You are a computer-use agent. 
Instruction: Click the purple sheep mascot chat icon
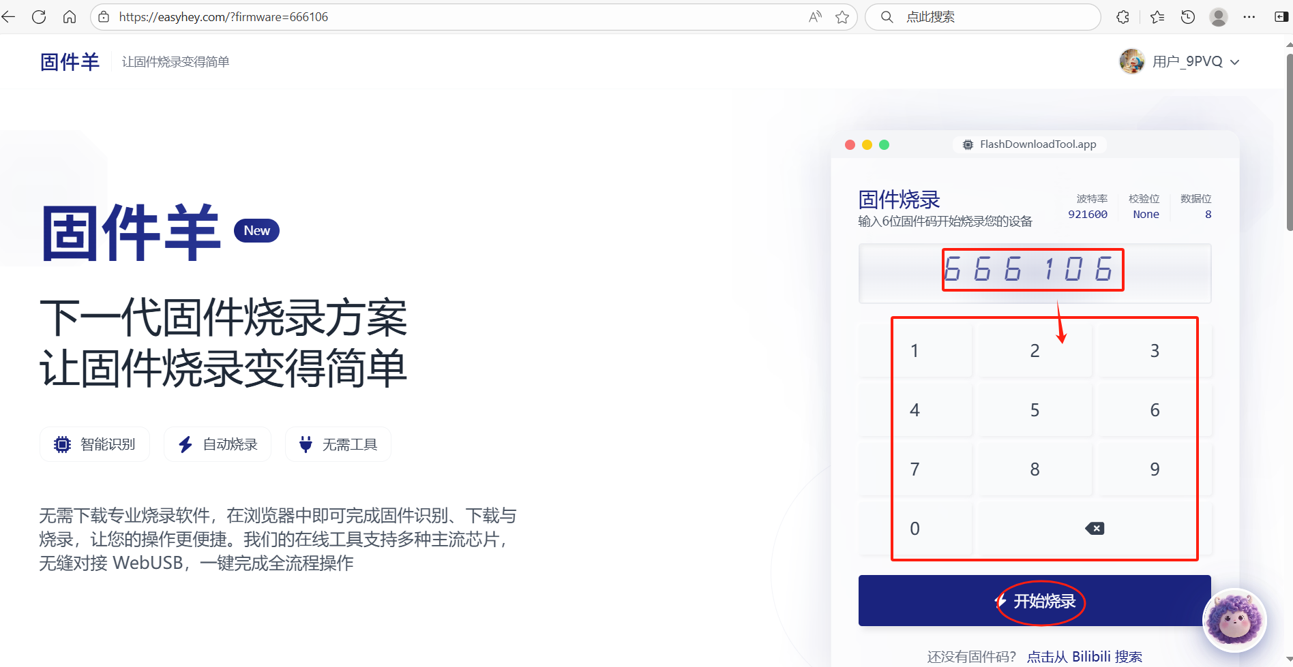(x=1234, y=620)
